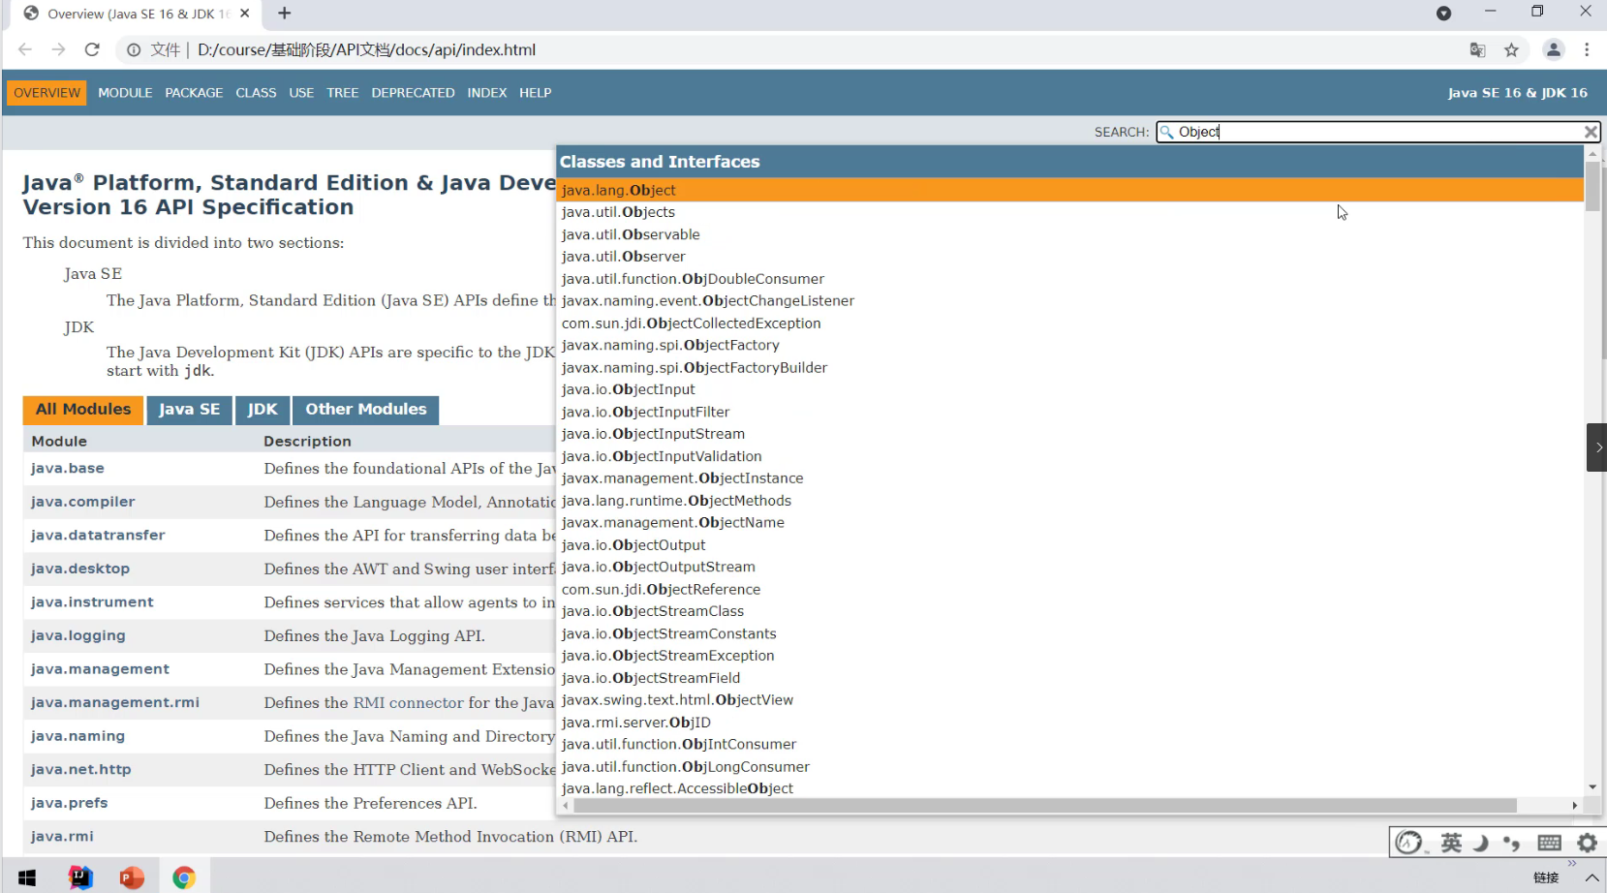1607x893 pixels.
Task: Click the browser address bar URL
Action: click(366, 50)
